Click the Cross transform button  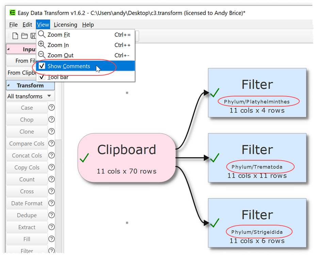tap(27, 191)
